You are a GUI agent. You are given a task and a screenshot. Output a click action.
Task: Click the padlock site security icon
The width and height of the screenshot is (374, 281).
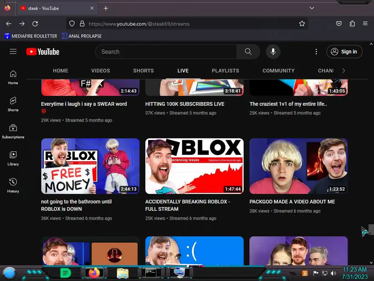(x=82, y=24)
